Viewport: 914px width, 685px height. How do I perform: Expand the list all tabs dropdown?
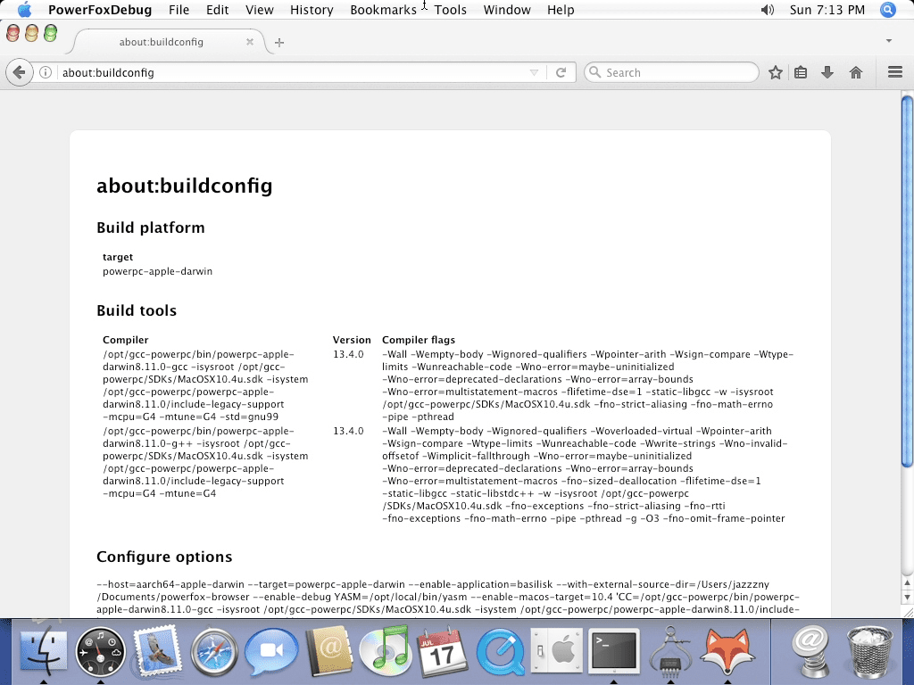click(889, 41)
